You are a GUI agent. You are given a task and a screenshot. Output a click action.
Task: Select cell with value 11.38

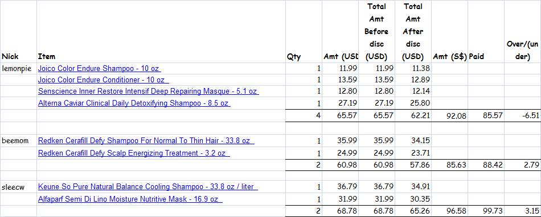[x=413, y=68]
